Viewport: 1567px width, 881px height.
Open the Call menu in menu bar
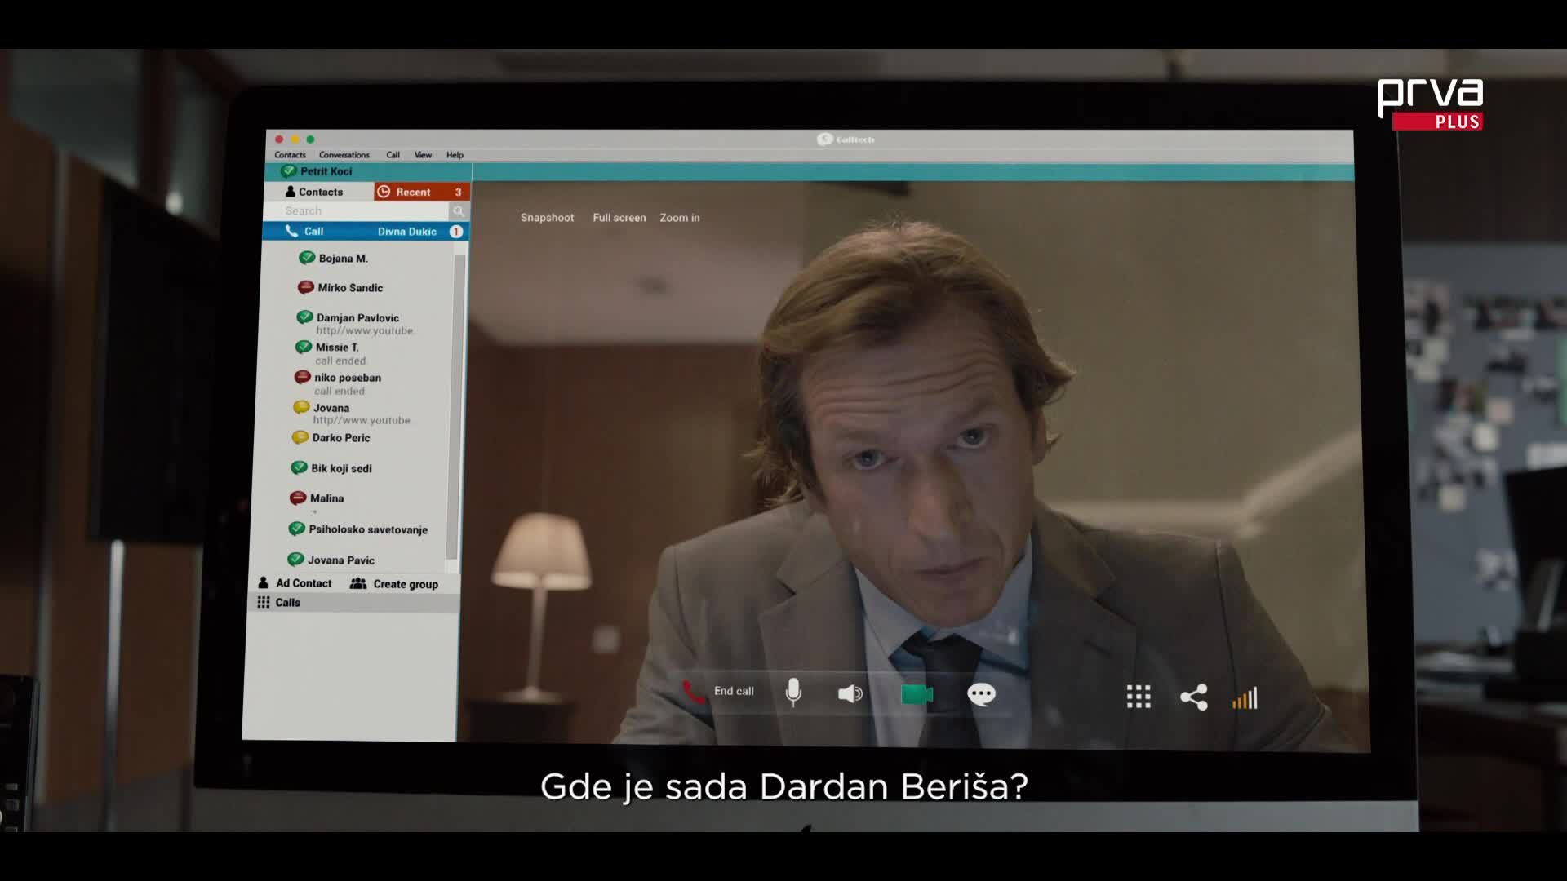393,155
